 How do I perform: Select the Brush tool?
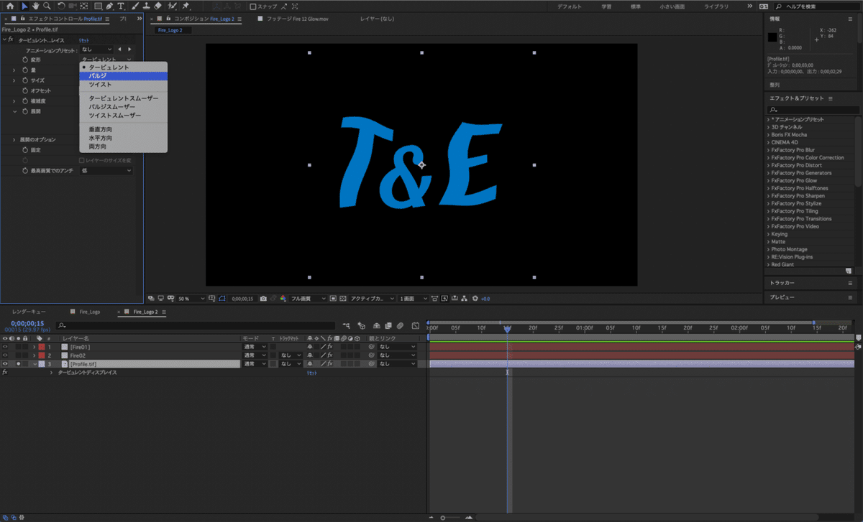pyautogui.click(x=134, y=6)
